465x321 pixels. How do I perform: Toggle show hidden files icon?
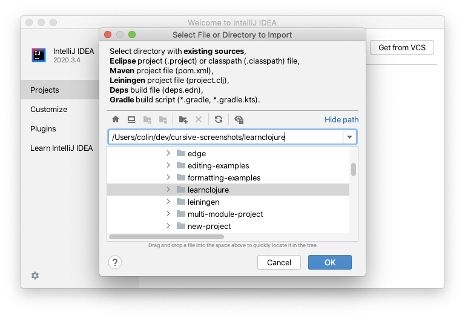(x=239, y=119)
